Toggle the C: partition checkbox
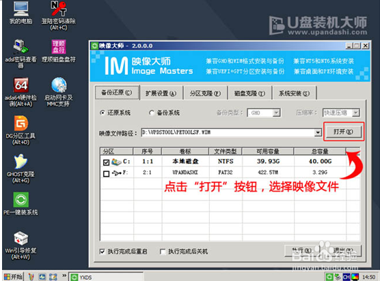The width and height of the screenshot is (380, 281). coord(106,162)
